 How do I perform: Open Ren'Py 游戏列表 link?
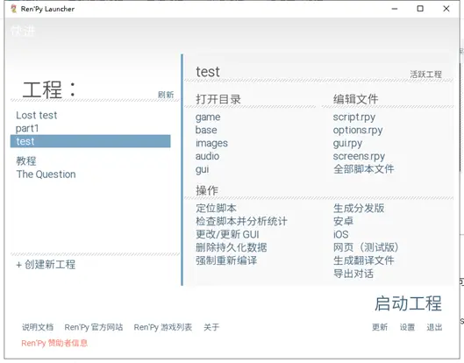(163, 327)
